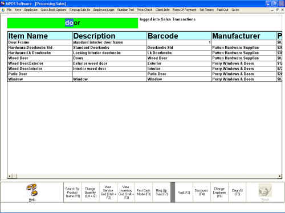The width and height of the screenshot is (285, 213).
Task: Click the Void (F2) button
Action: (184, 193)
